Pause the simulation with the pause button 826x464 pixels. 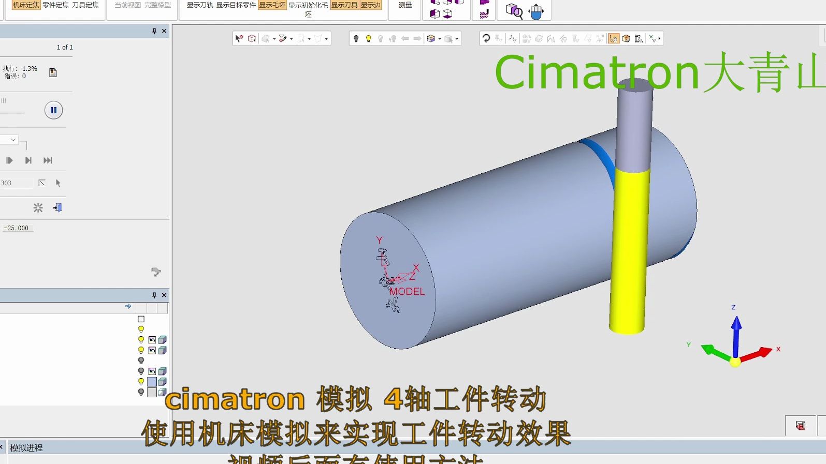[53, 110]
